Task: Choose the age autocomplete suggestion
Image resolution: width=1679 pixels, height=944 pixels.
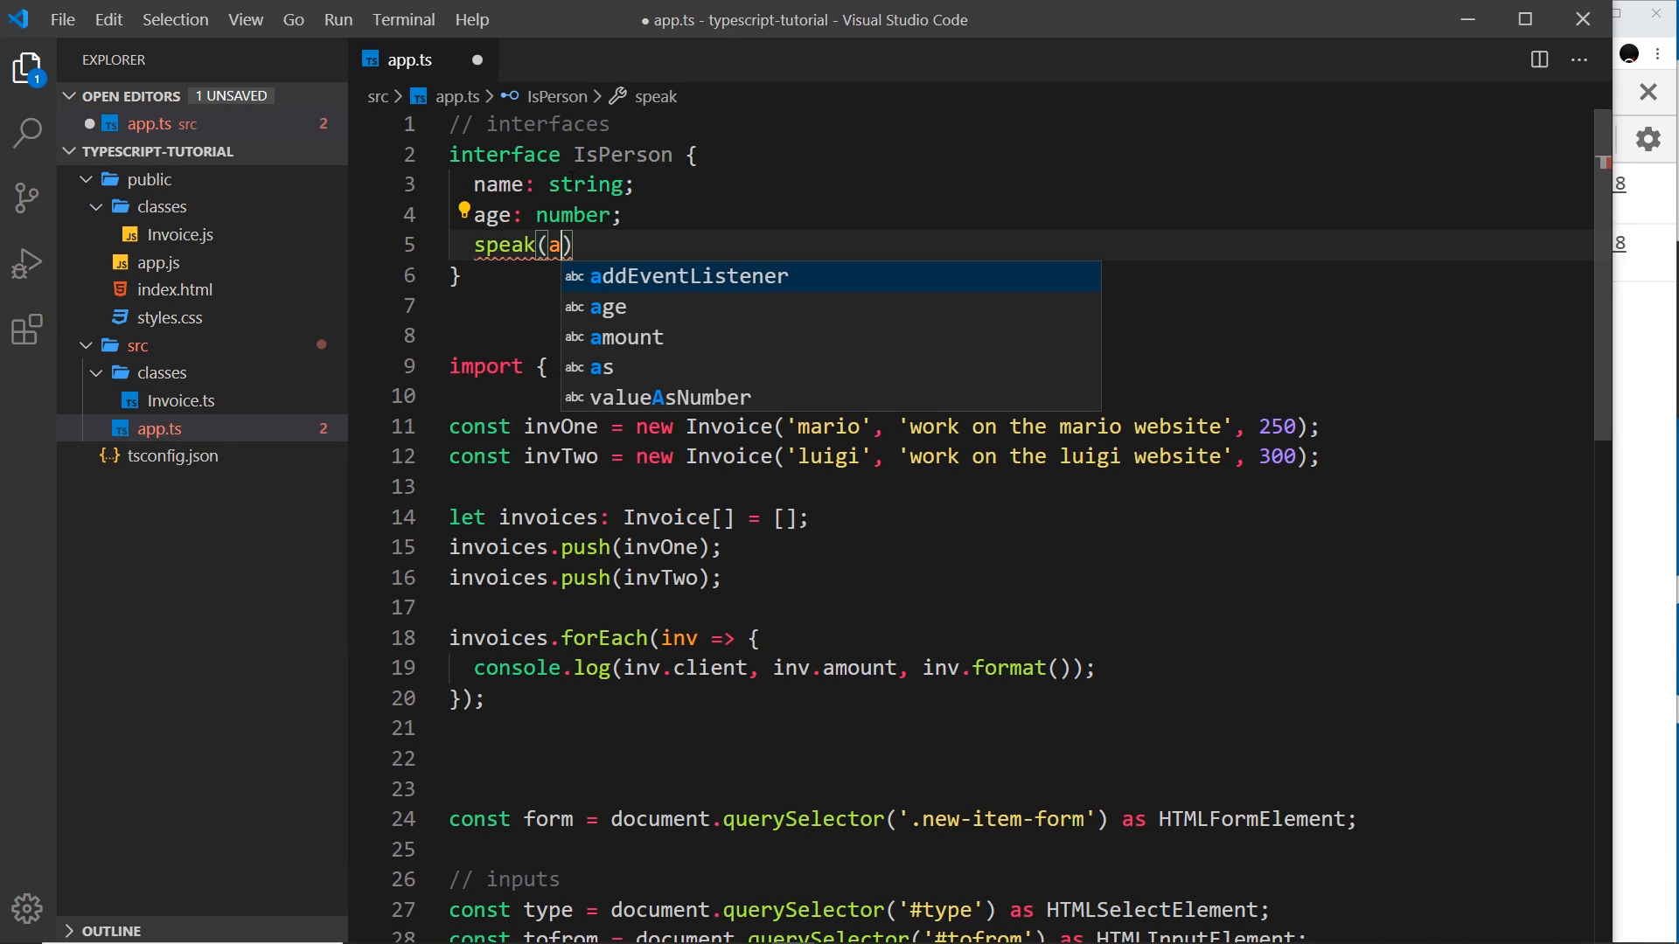Action: pyautogui.click(x=831, y=307)
